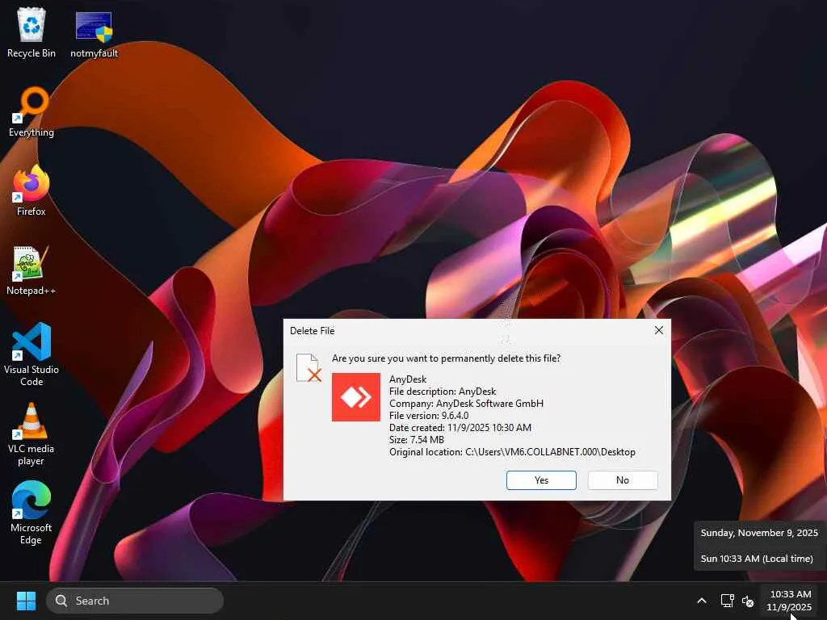Select the Microsoft Edge desktop shortcut
This screenshot has width=827, height=620.
tap(31, 513)
